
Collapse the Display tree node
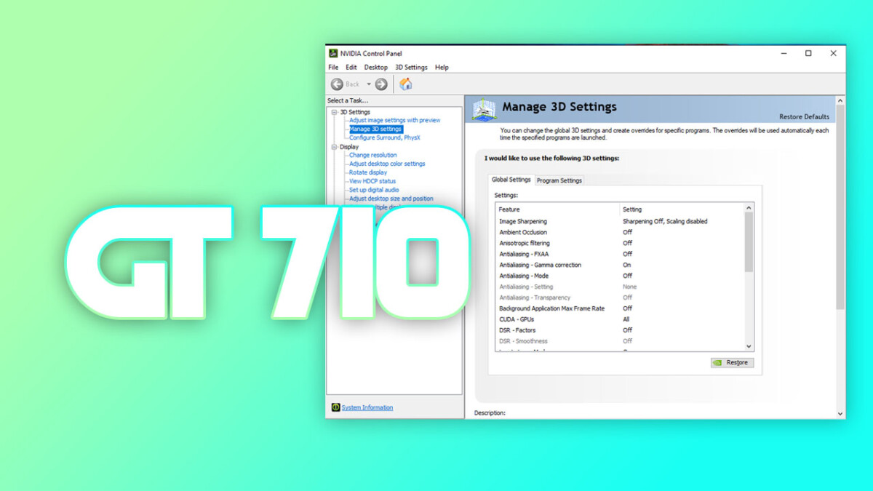coord(335,146)
